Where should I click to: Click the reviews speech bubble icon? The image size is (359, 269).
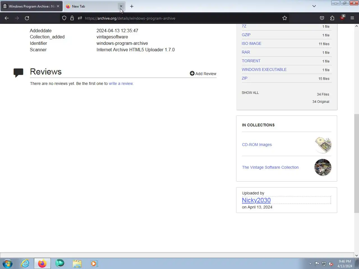19,73
